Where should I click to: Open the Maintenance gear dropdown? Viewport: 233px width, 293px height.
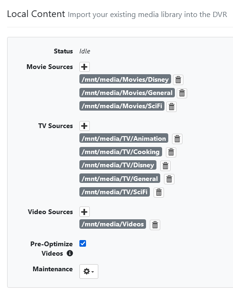[89, 271]
